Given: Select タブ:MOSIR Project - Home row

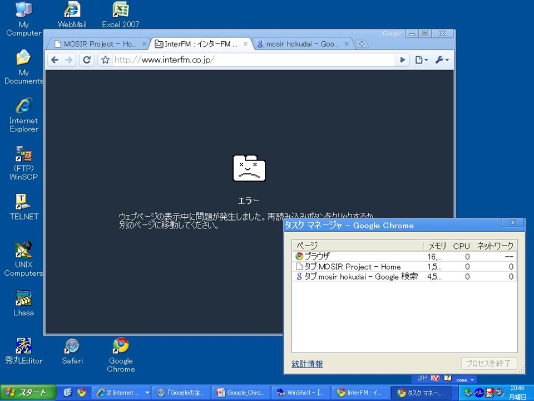Looking at the screenshot, I should click(404, 267).
